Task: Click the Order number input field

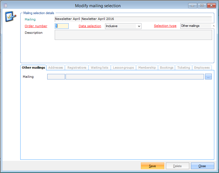Action: (62, 26)
